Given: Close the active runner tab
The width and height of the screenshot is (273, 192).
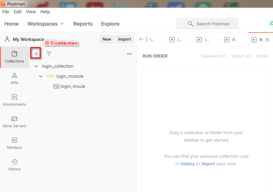Looking at the screenshot, I should tap(268, 40).
